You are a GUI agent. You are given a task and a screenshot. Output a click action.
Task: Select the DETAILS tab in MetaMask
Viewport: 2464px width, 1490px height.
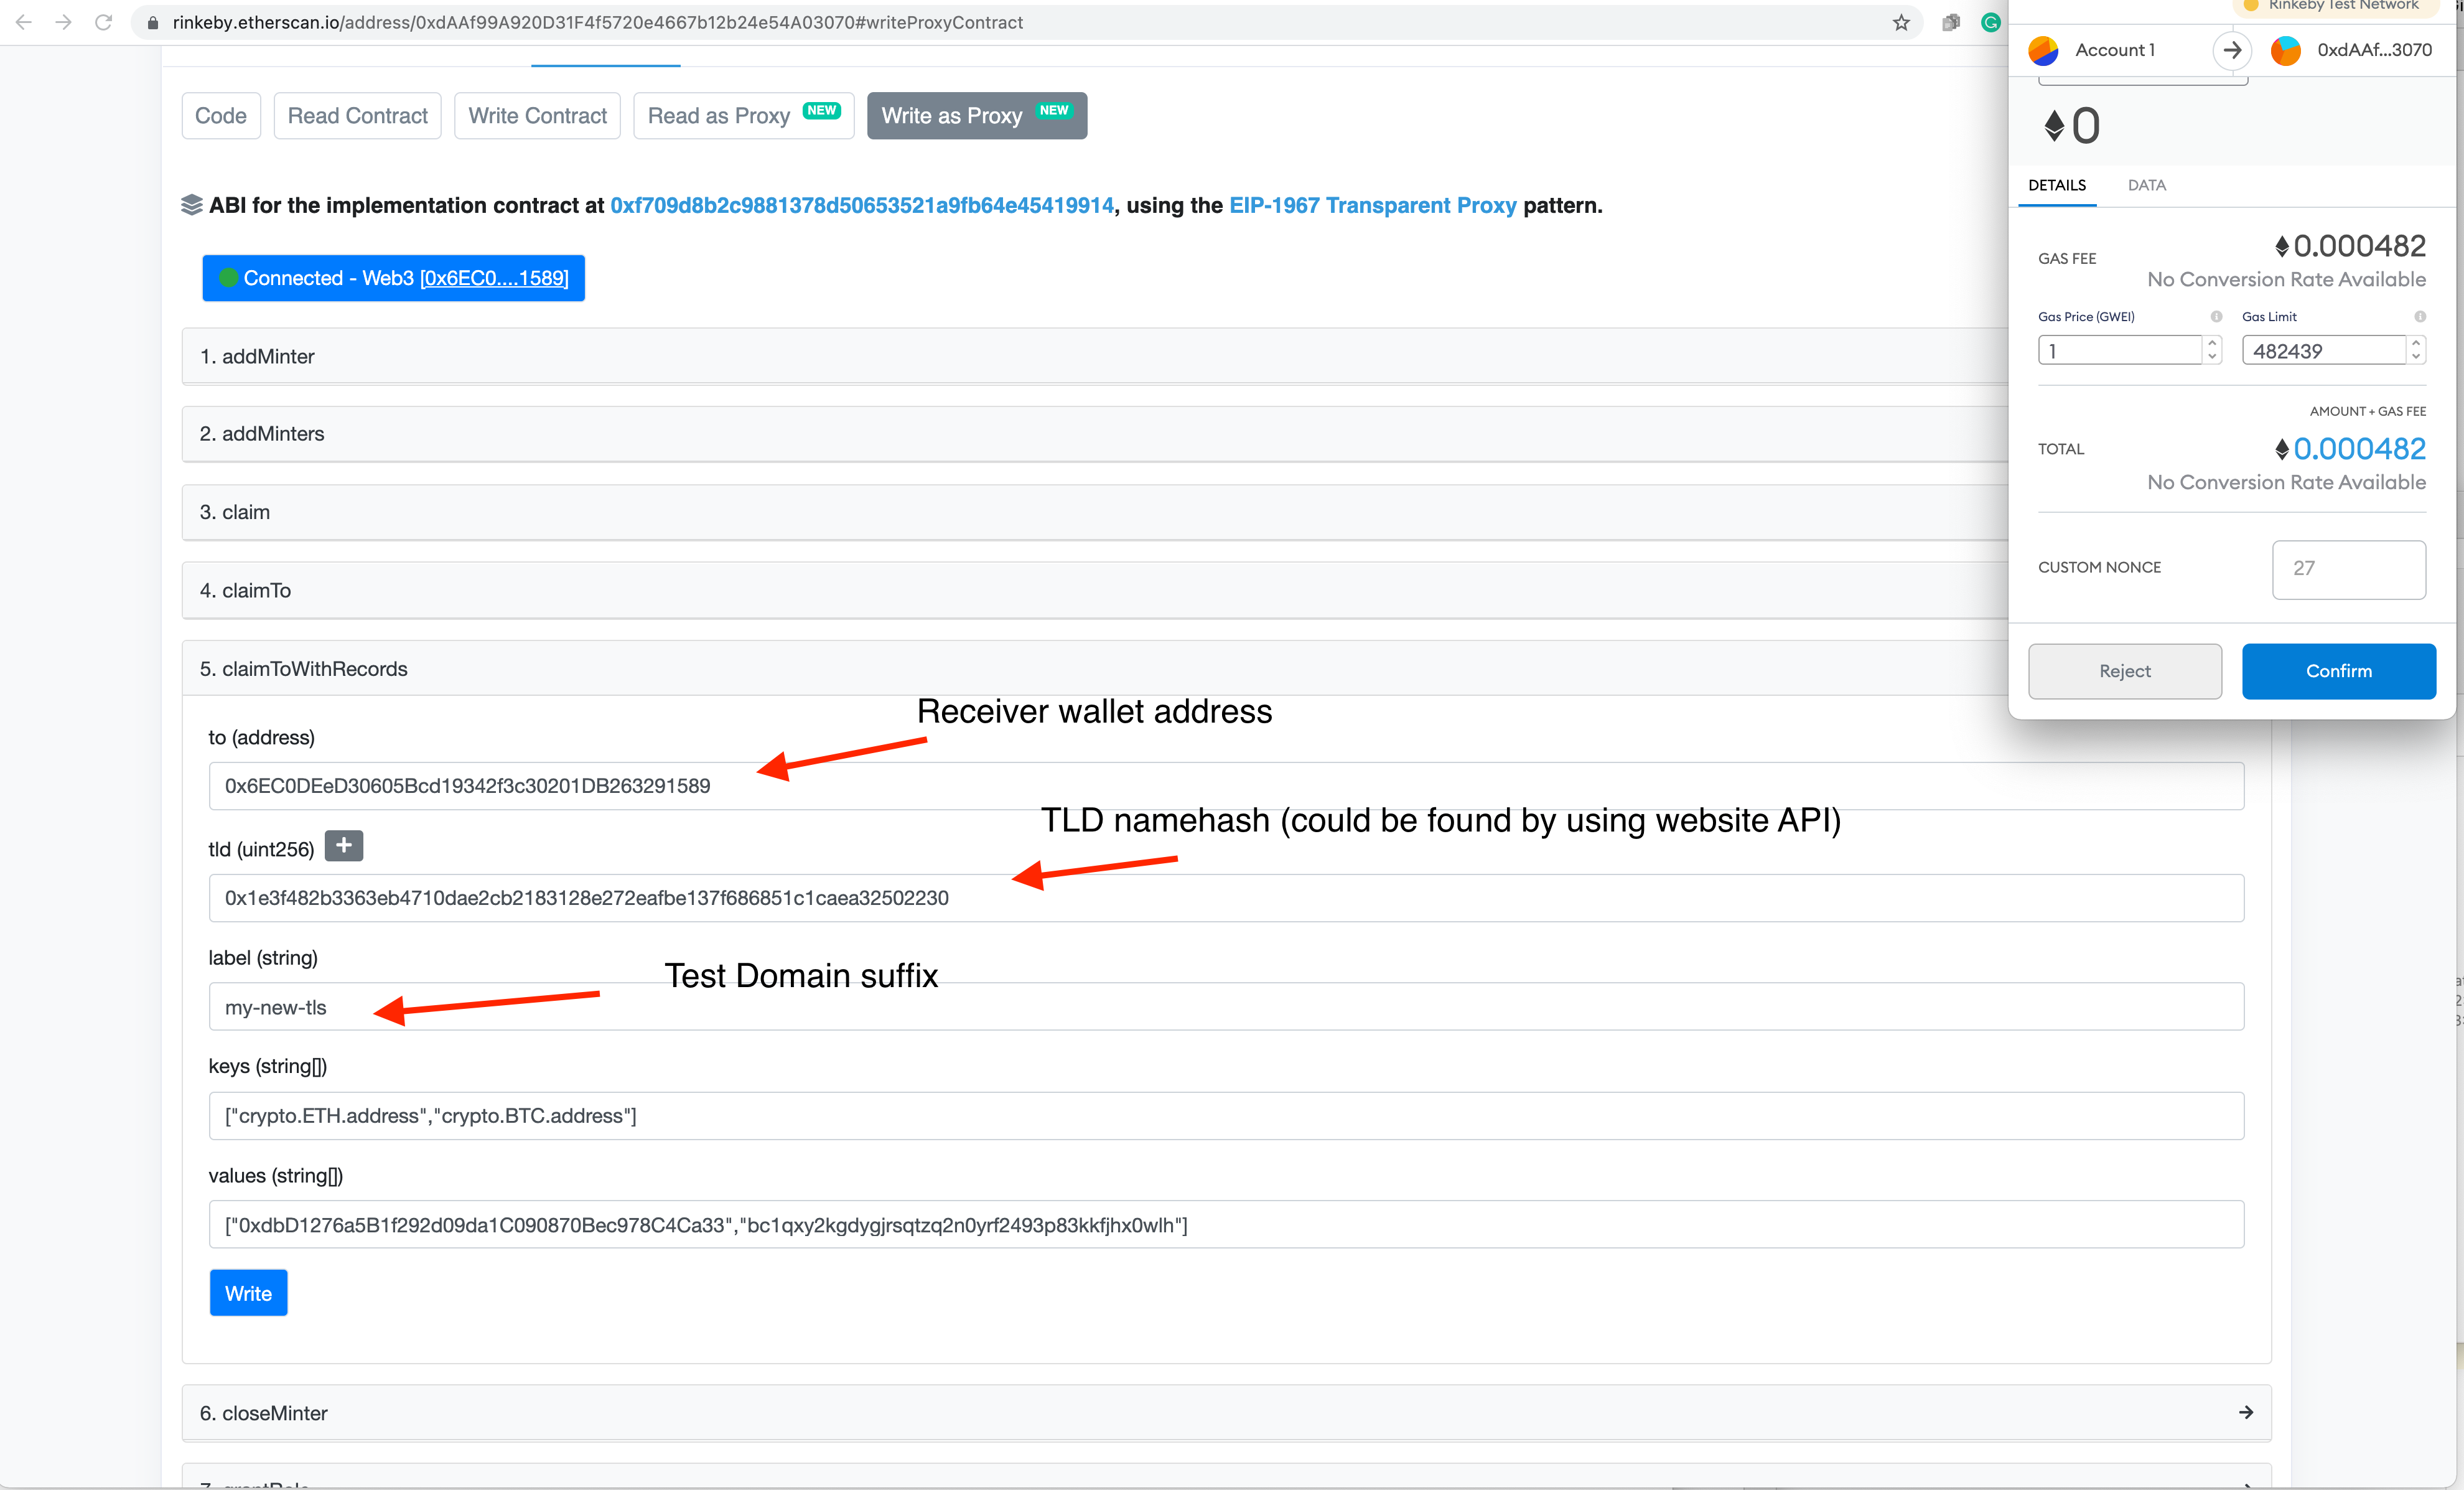point(2057,185)
